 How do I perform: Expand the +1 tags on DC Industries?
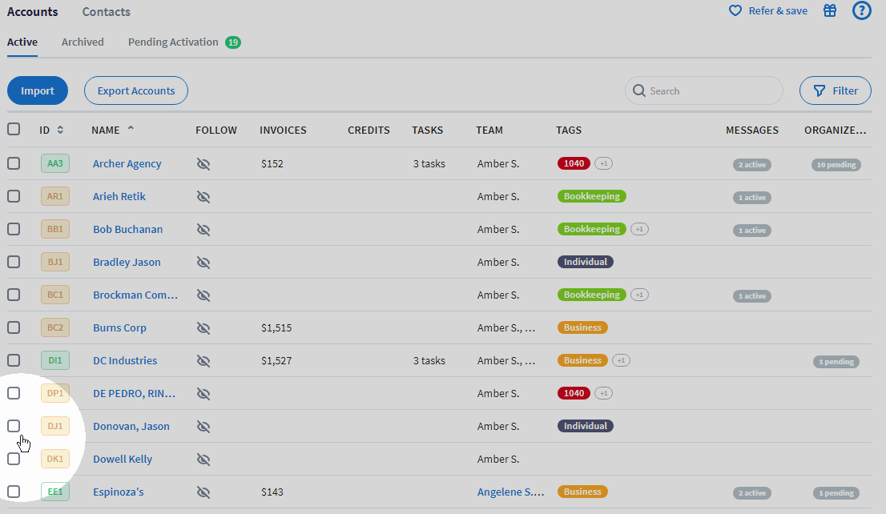click(621, 361)
